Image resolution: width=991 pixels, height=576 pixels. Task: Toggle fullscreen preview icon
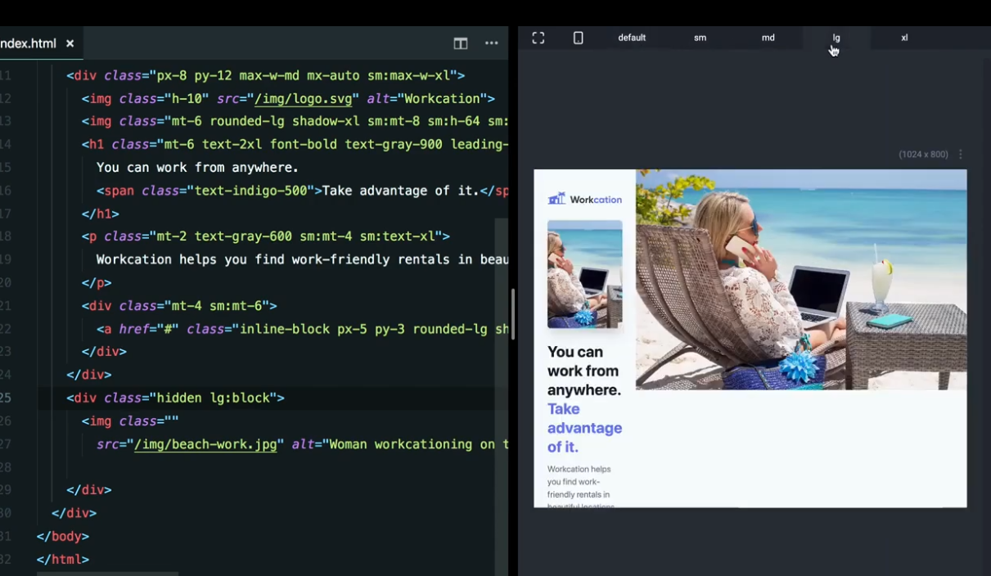(x=538, y=38)
